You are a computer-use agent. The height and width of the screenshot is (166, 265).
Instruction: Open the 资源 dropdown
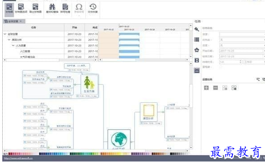[x=242, y=34]
